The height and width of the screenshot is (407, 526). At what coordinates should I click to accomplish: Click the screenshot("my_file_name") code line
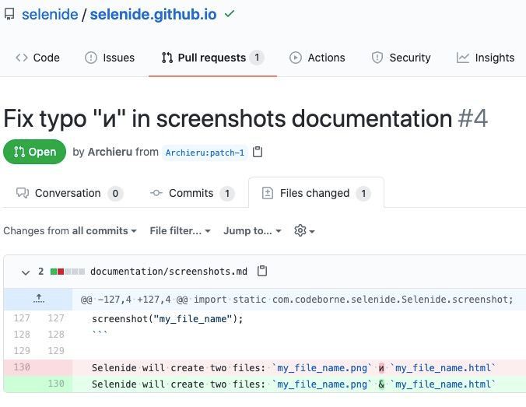[x=167, y=319]
